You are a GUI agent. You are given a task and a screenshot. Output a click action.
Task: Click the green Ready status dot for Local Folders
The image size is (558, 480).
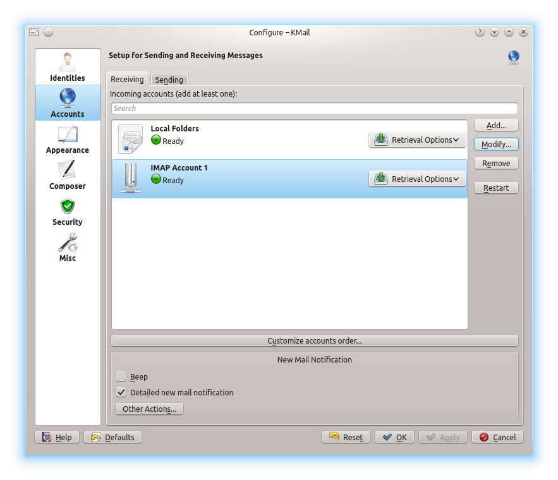point(156,140)
